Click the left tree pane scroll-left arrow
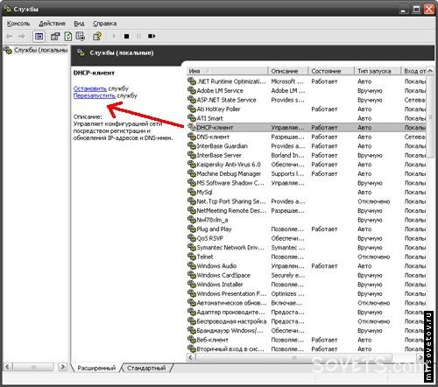 [8, 367]
